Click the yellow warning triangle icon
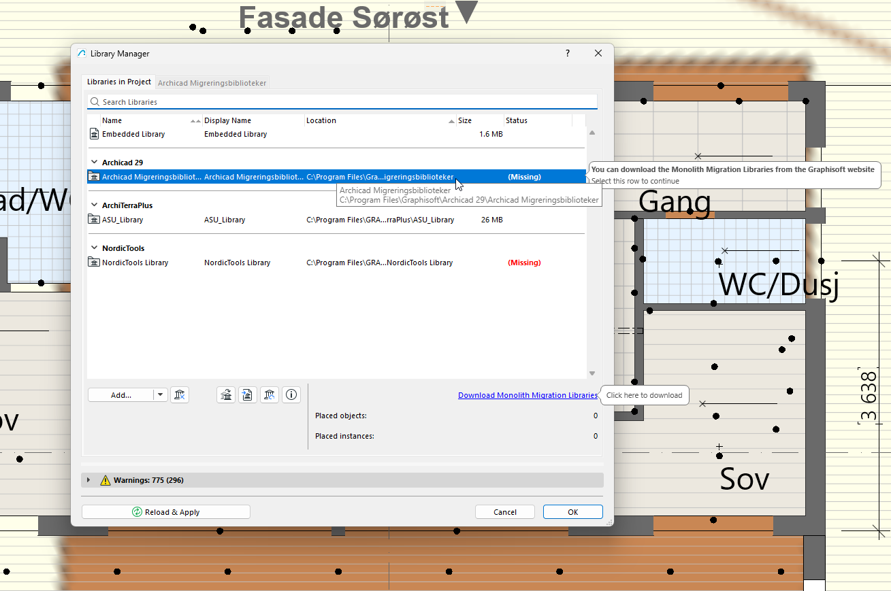The image size is (891, 591). click(105, 480)
